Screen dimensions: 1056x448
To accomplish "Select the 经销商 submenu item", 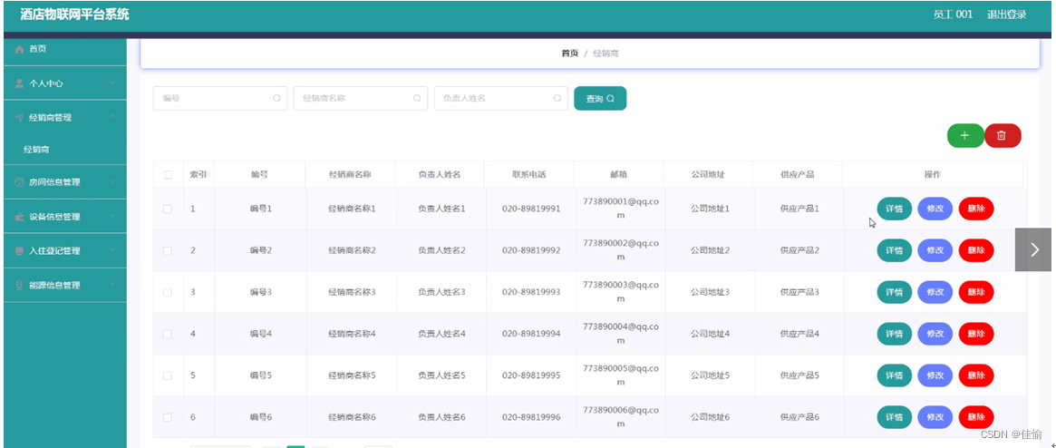I will coord(65,150).
